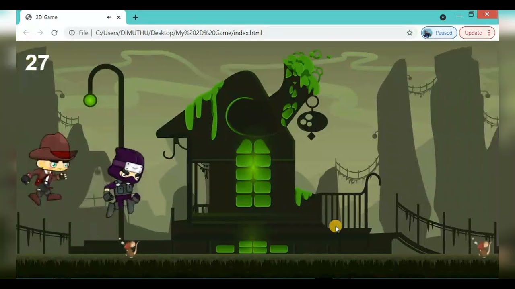Select the 2D Game browser tab
515x289 pixels.
72,17
